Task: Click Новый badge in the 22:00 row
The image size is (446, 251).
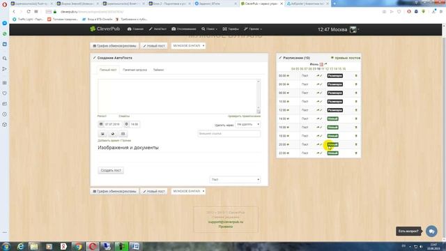Action: [x=332, y=153]
